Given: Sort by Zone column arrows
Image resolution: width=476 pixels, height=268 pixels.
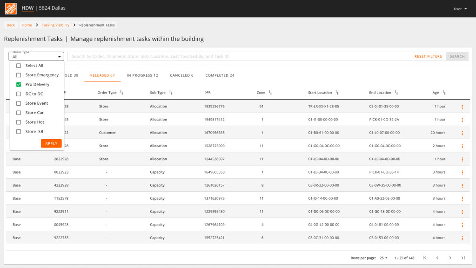Looking at the screenshot, I should [270, 93].
